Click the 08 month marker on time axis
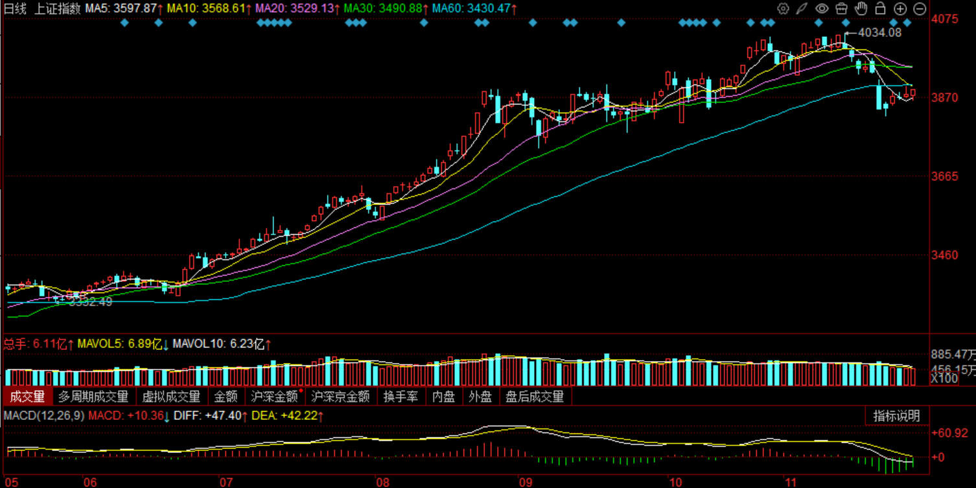The width and height of the screenshot is (976, 488). click(x=383, y=482)
